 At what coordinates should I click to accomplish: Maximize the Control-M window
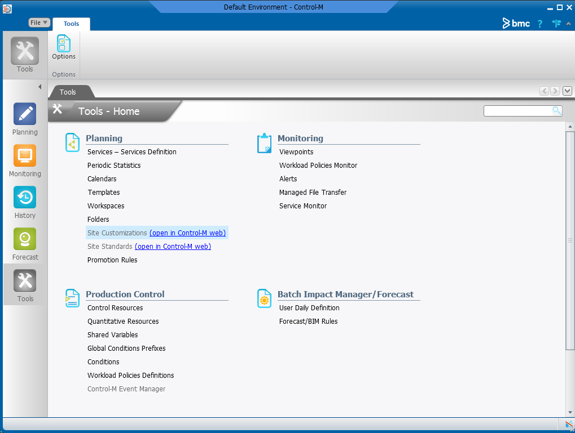coord(560,7)
